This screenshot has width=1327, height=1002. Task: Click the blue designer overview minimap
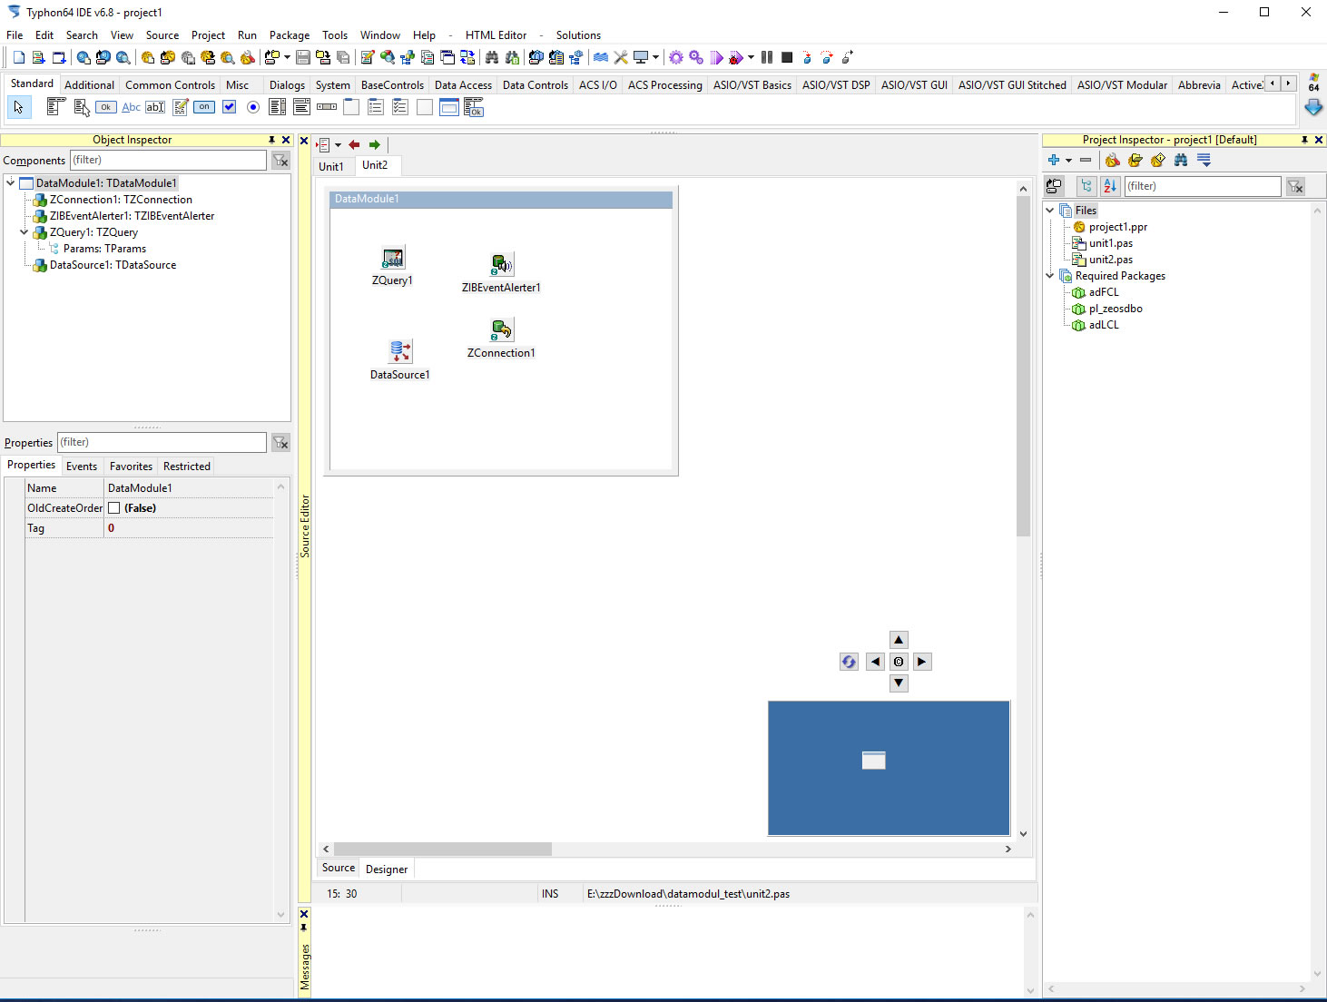[x=889, y=768]
